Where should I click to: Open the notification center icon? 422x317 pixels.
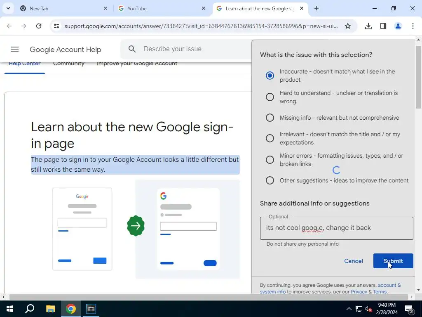click(x=409, y=309)
